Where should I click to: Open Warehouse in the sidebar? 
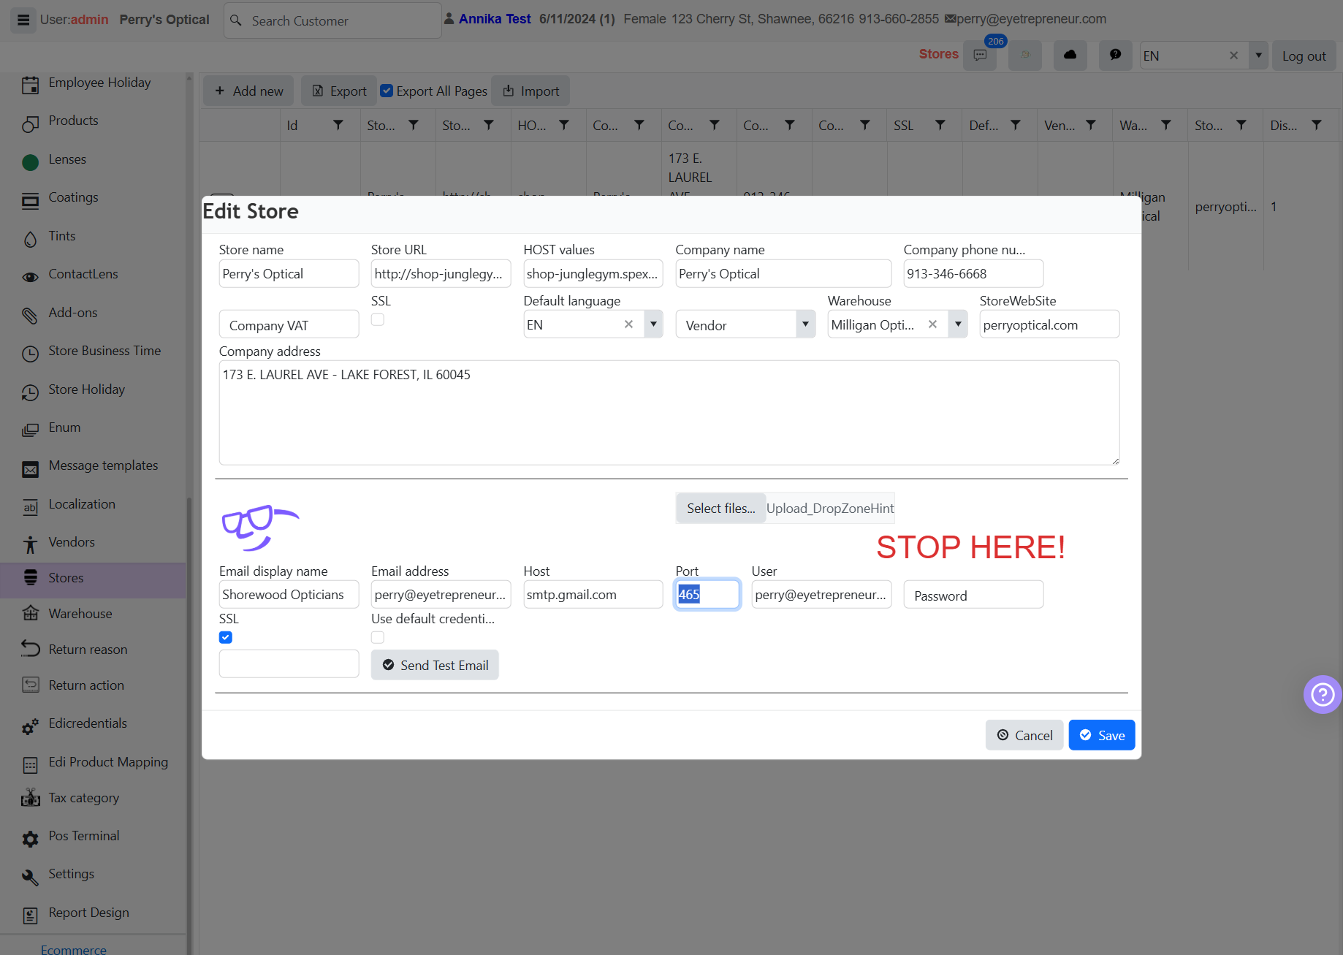(x=80, y=614)
